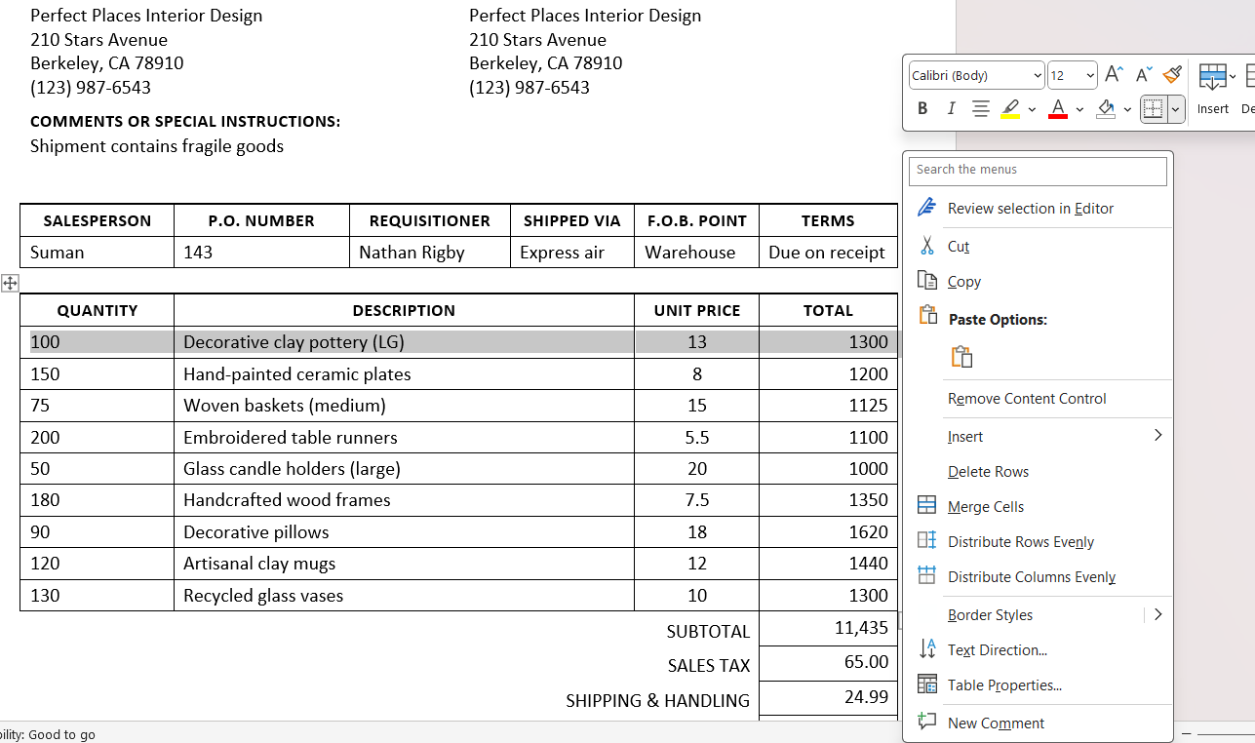Open the font color dropdown arrow

tap(1079, 109)
